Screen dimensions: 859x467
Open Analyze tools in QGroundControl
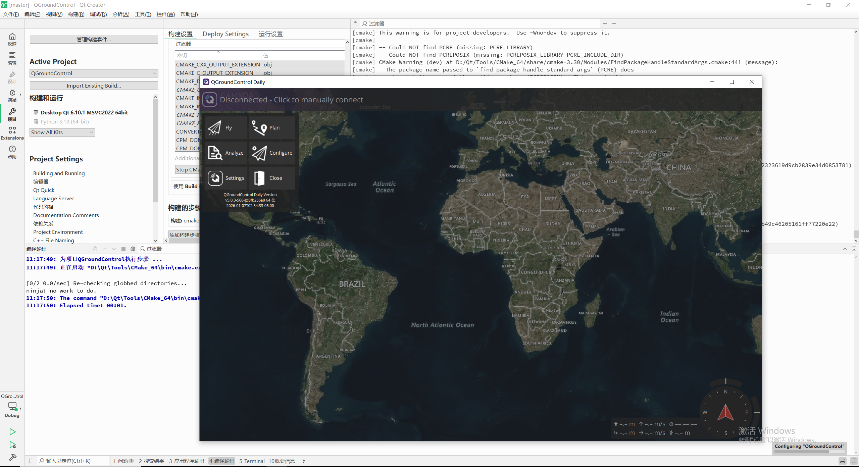(x=226, y=153)
